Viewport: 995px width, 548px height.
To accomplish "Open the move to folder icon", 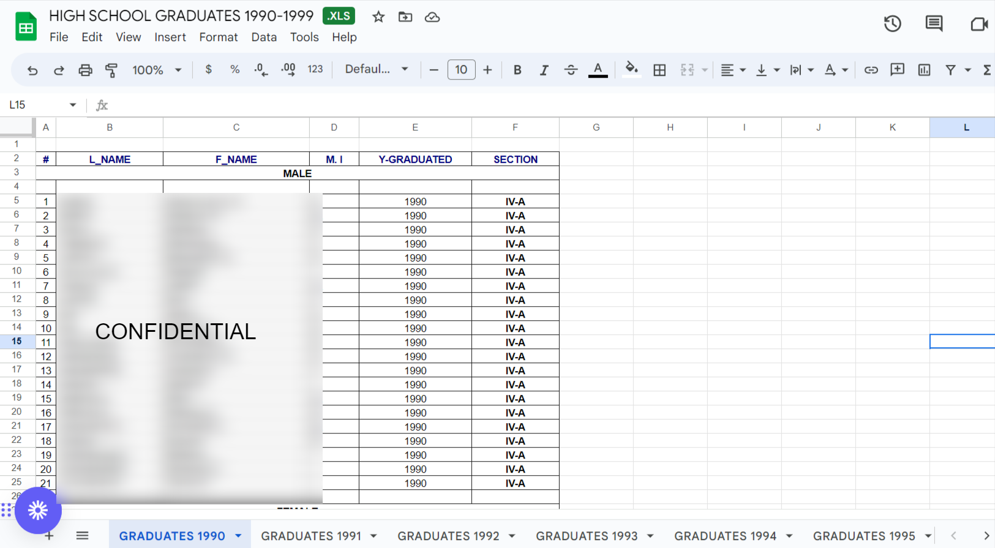I will (x=405, y=17).
